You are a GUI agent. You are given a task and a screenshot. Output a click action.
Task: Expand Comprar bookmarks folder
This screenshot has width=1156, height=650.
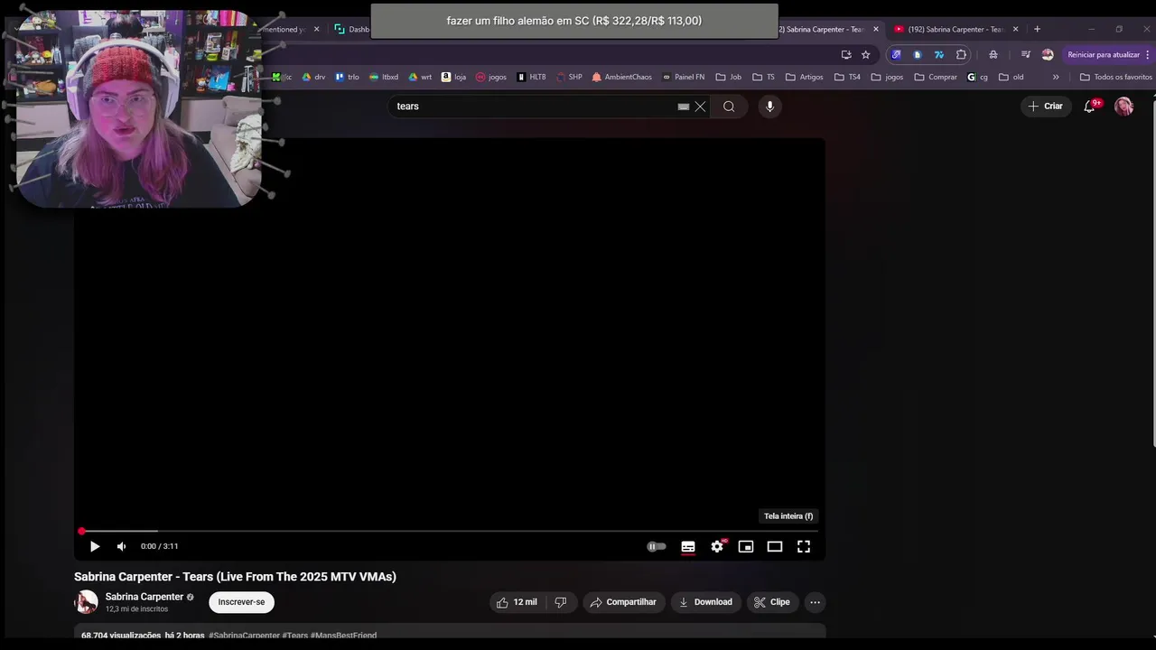pos(936,77)
